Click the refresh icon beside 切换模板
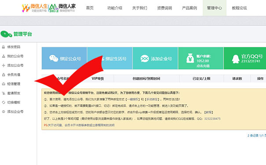 click(x=4, y=103)
